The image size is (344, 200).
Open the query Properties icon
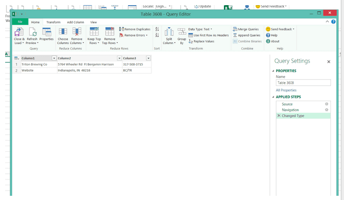point(47,32)
